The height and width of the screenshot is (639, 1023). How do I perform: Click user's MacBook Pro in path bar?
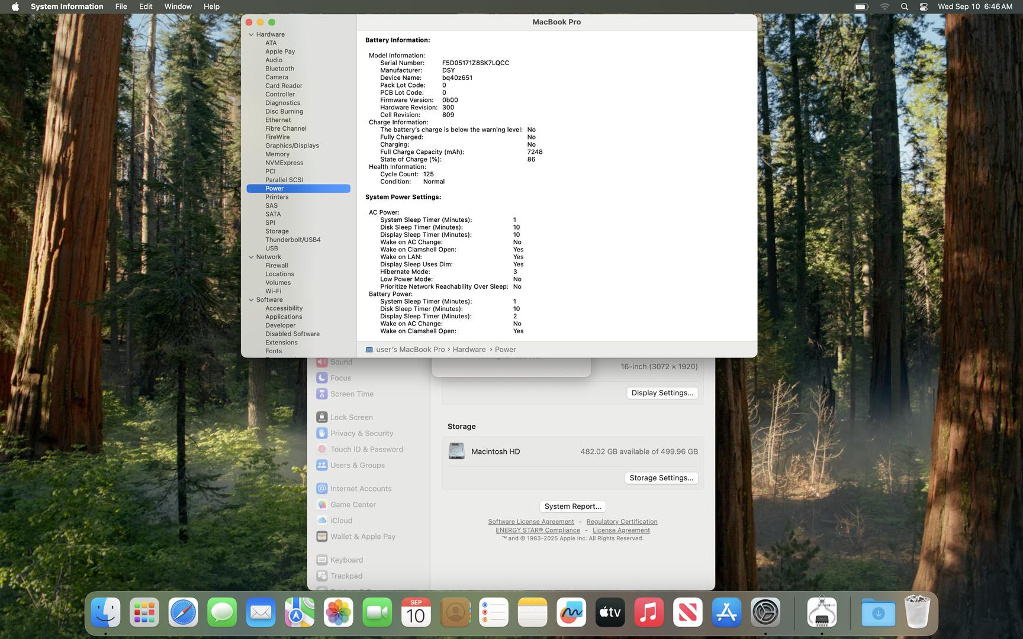(x=405, y=350)
